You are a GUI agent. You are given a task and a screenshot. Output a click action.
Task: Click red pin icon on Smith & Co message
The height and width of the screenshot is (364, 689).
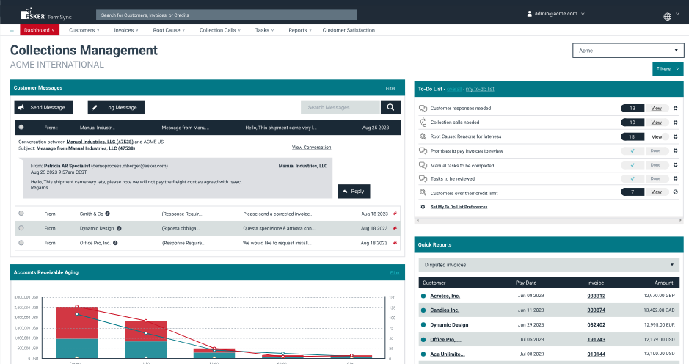(395, 214)
